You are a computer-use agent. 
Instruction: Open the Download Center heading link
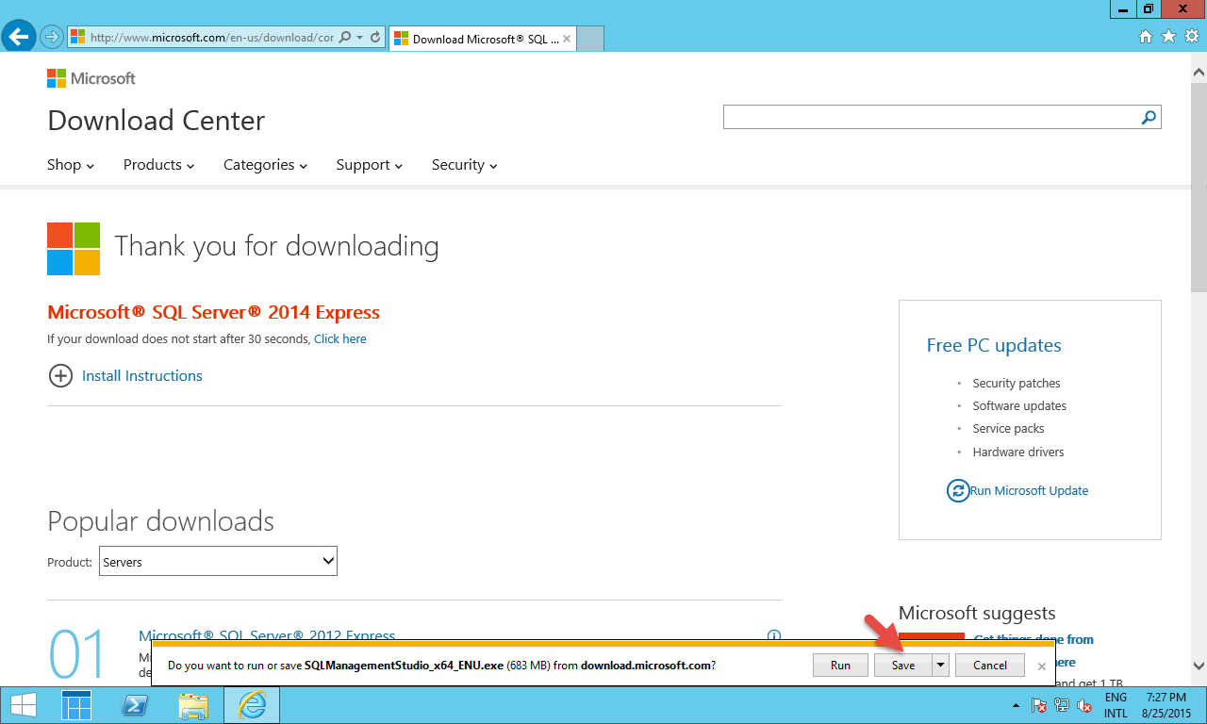[x=156, y=121]
